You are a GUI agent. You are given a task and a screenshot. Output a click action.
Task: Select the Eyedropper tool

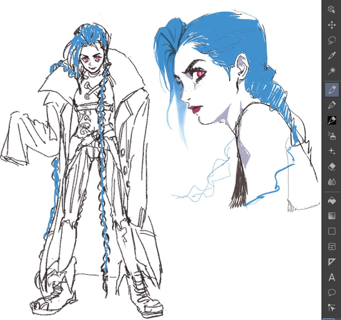pos(331,56)
